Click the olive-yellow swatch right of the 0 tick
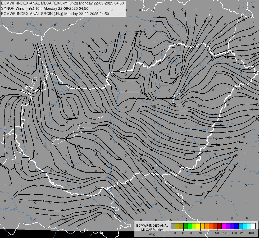 click(x=177, y=226)
